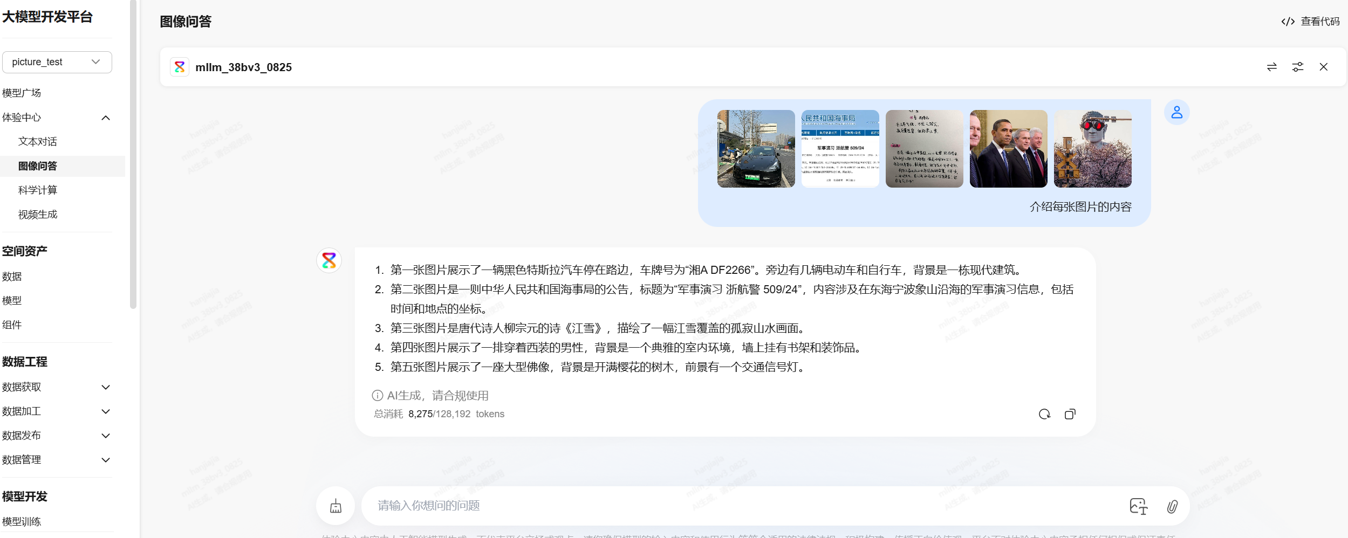Open the men in suits thumbnail
Viewport: 1348px width, 538px height.
click(x=1008, y=149)
